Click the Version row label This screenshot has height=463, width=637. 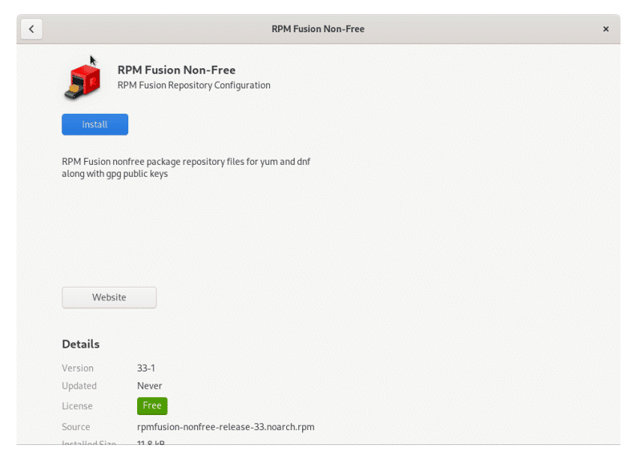pos(77,368)
